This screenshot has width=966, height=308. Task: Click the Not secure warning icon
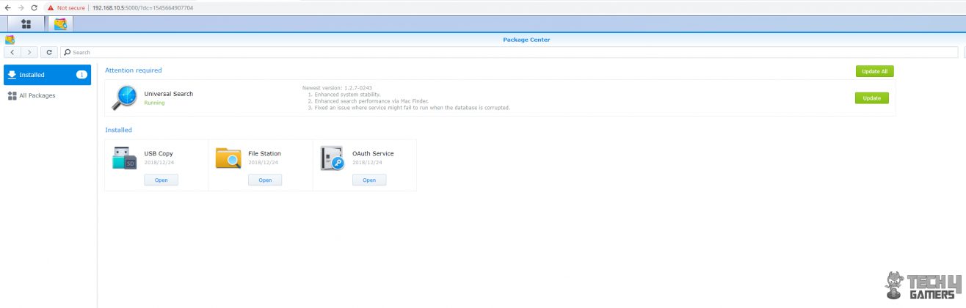coord(51,7)
